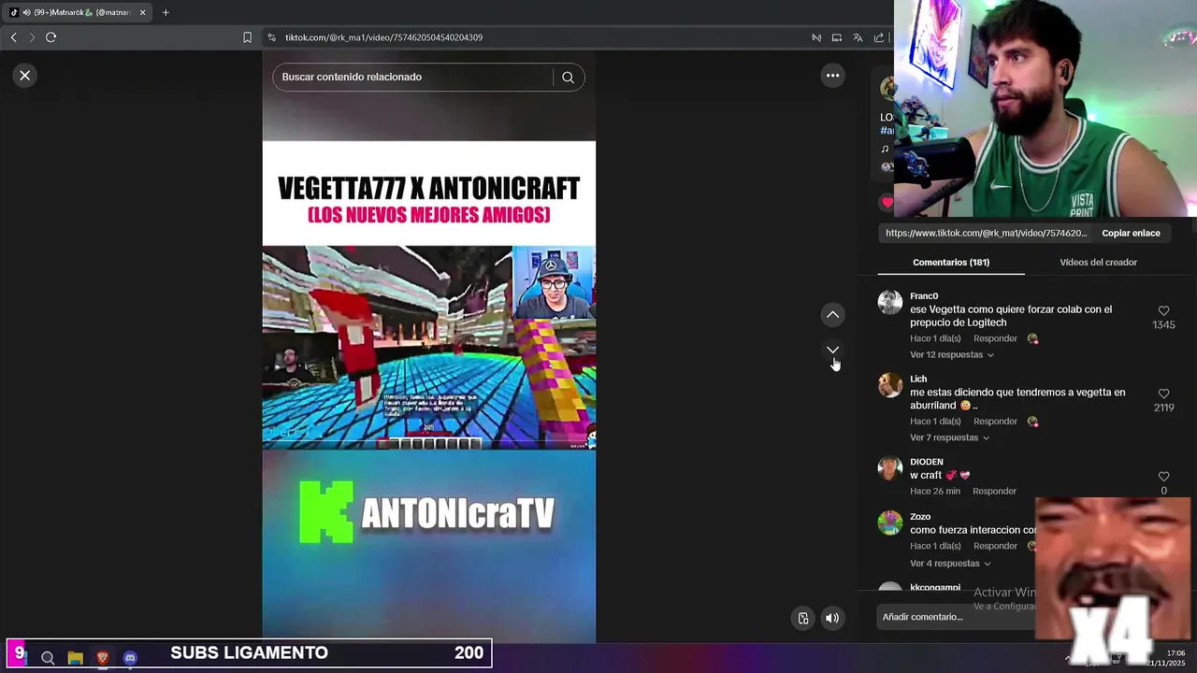Image resolution: width=1197 pixels, height=673 pixels.
Task: Close the Matnarök browser tab
Action: click(142, 12)
